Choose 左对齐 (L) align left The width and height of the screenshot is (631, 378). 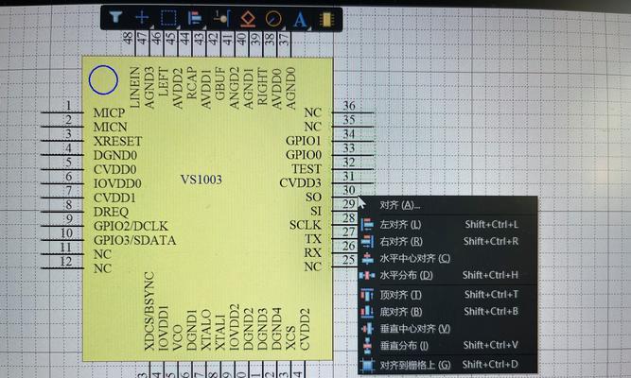coord(447,224)
